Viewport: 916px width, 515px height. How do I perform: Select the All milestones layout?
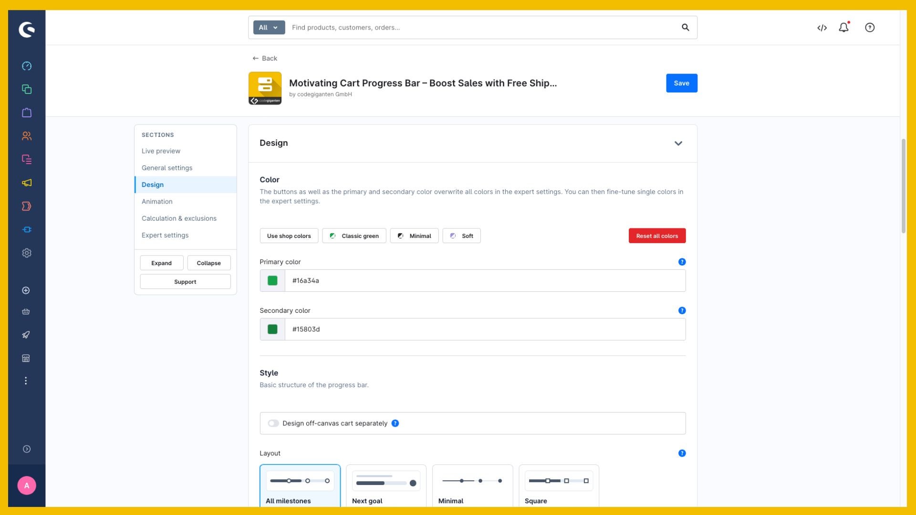tap(300, 486)
